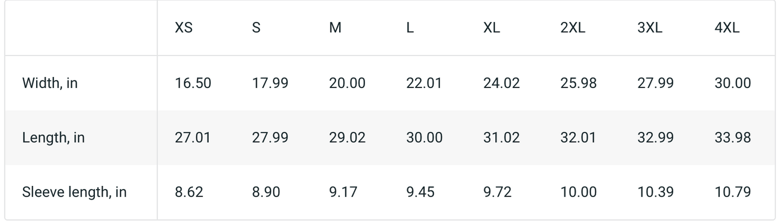Select the "Length, in" row label

click(x=53, y=138)
